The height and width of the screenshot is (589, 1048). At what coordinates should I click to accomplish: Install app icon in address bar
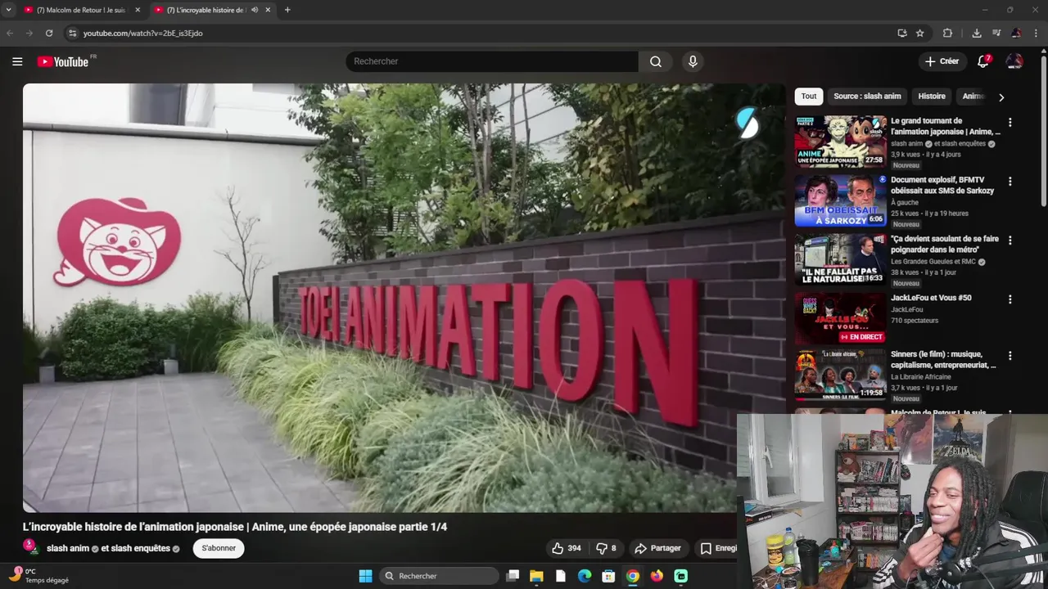[x=901, y=33]
